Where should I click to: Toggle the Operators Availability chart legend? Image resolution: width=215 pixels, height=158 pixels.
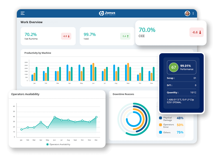coord(58,144)
